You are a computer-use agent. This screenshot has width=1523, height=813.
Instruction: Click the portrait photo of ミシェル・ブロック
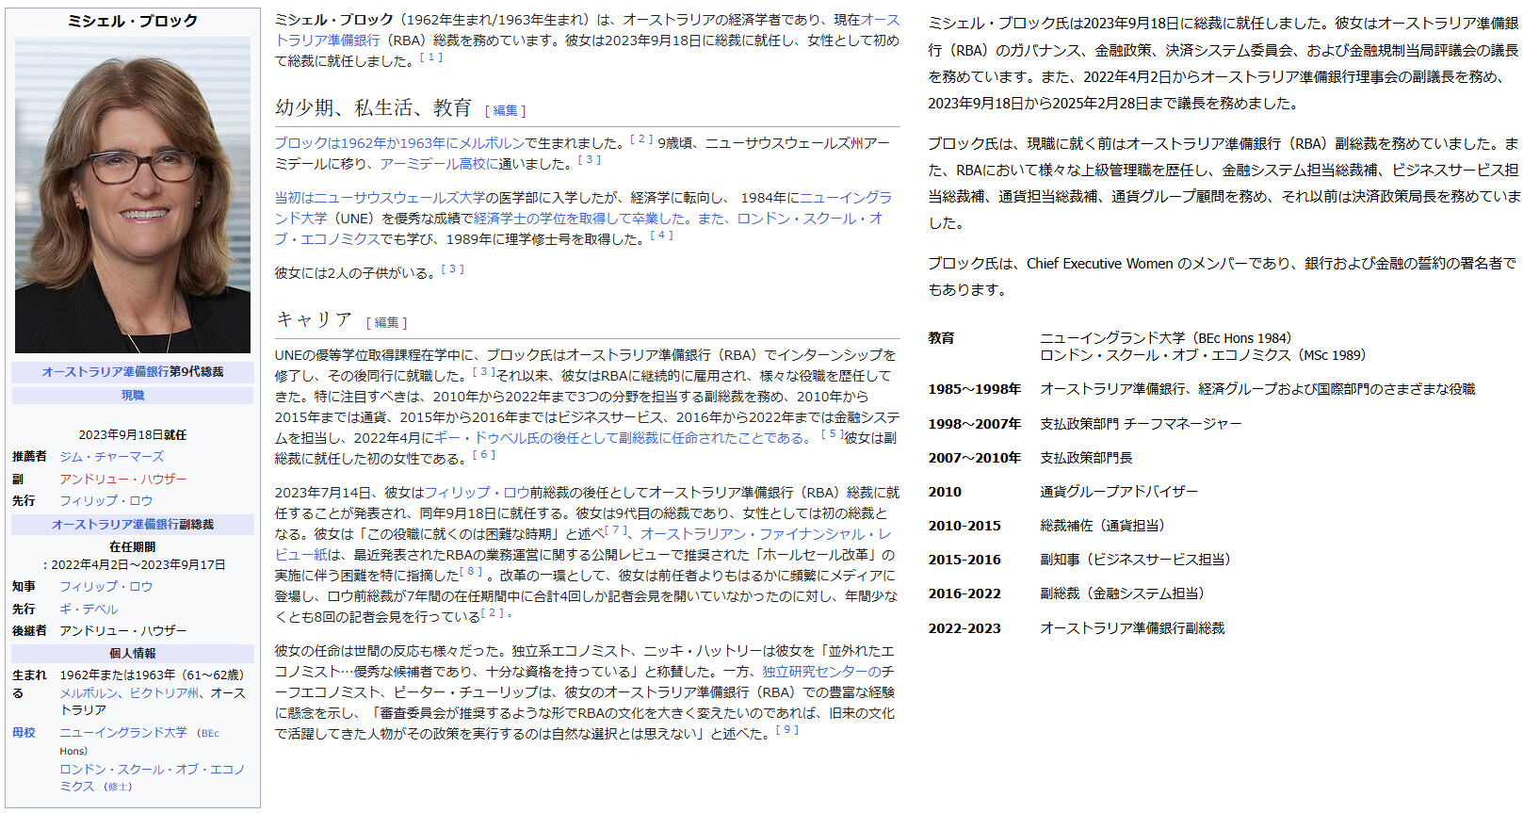tap(133, 195)
